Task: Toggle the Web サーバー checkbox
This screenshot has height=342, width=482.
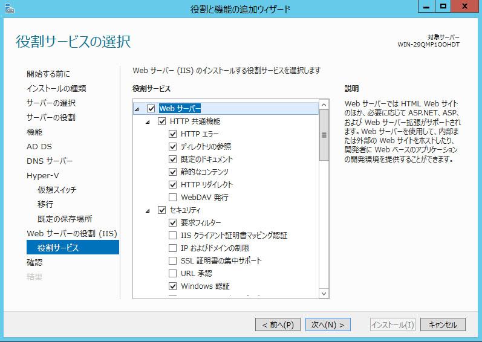Action: point(151,108)
